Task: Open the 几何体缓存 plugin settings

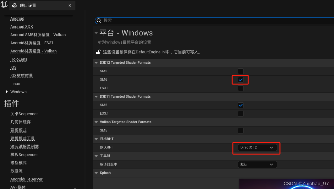Action: (x=20, y=122)
